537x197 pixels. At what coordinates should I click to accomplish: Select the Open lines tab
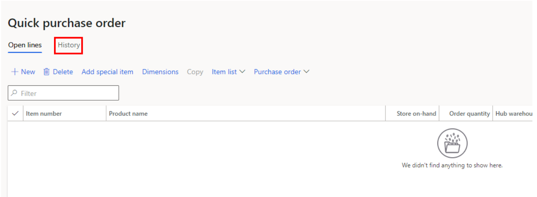[x=25, y=45]
